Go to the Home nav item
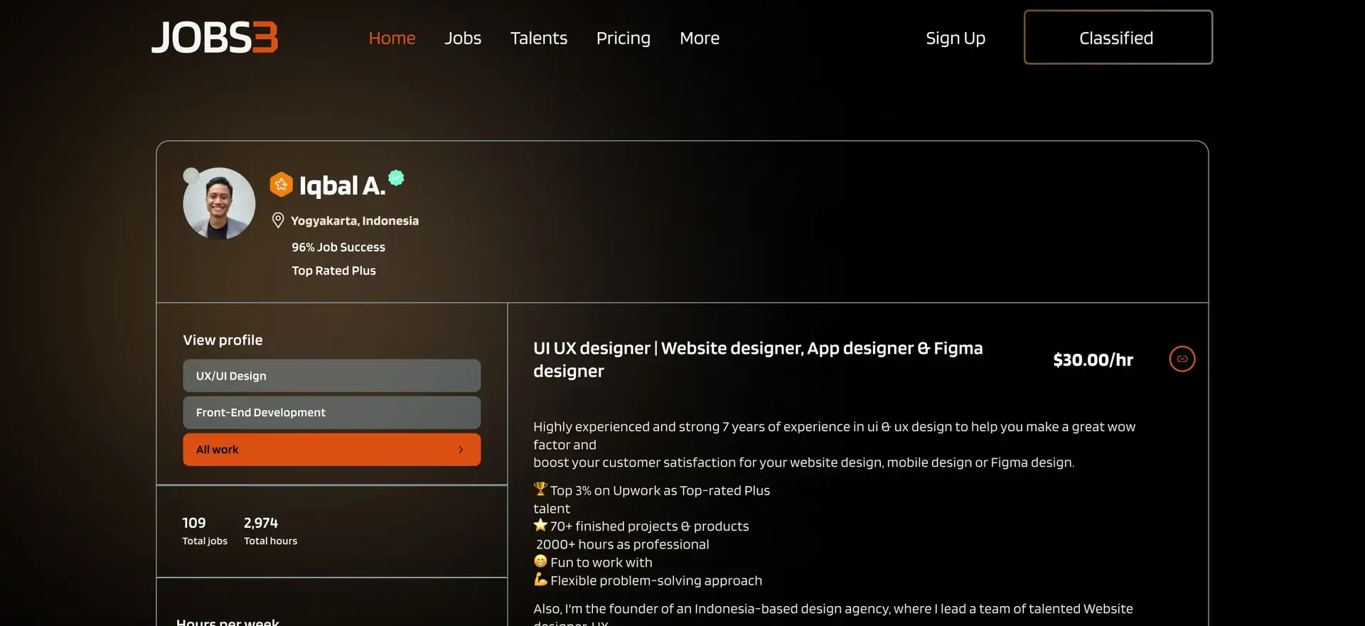Viewport: 1365px width, 626px height. point(392,38)
